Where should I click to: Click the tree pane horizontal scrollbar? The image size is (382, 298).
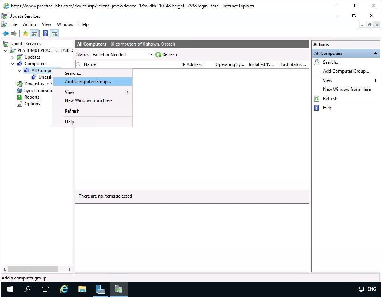(33, 269)
